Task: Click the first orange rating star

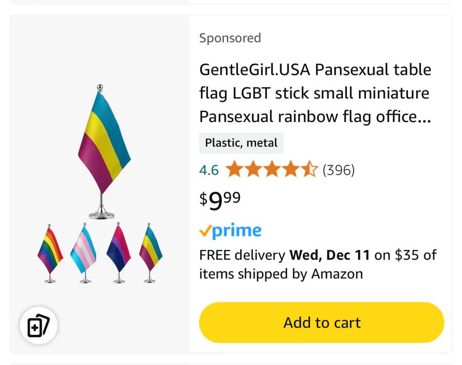Action: [234, 169]
